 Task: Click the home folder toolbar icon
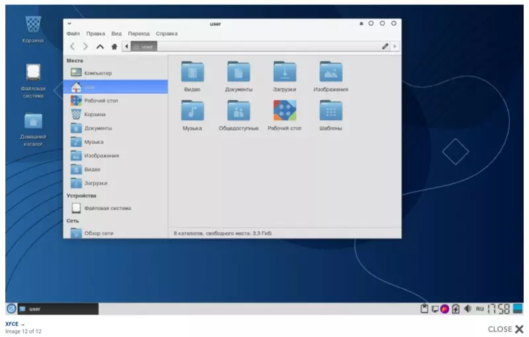click(114, 47)
